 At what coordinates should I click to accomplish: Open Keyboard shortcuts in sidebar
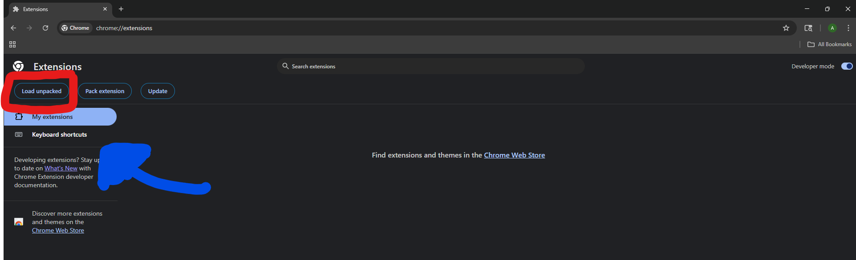pyautogui.click(x=59, y=134)
